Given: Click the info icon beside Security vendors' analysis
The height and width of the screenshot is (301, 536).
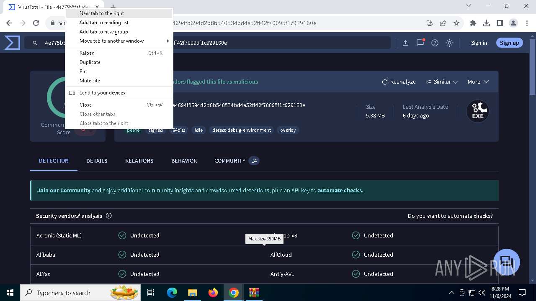Looking at the screenshot, I should (x=109, y=216).
